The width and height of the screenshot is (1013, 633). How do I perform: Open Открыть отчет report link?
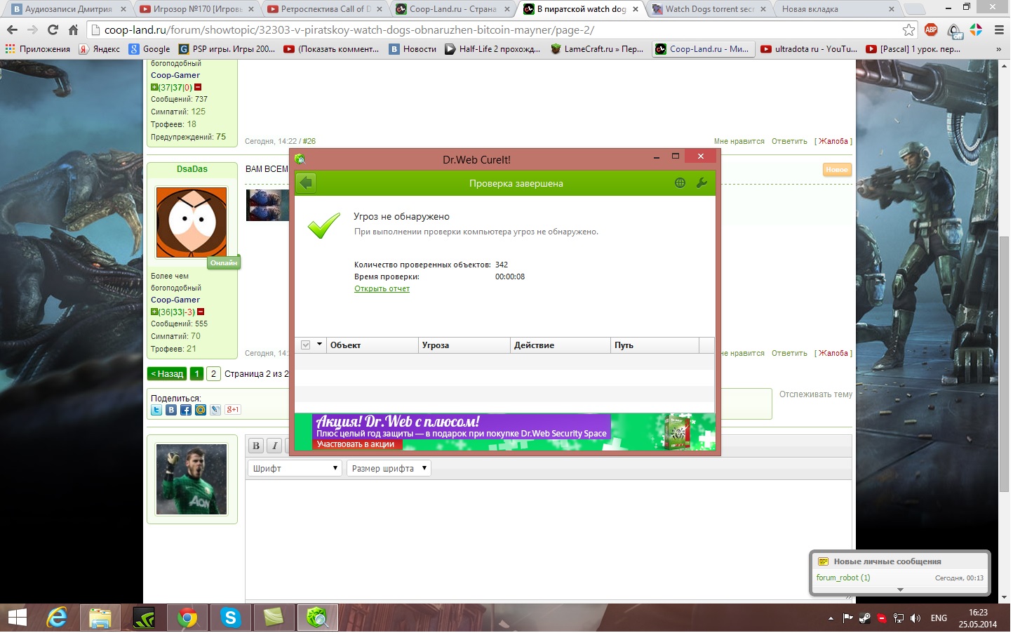382,289
